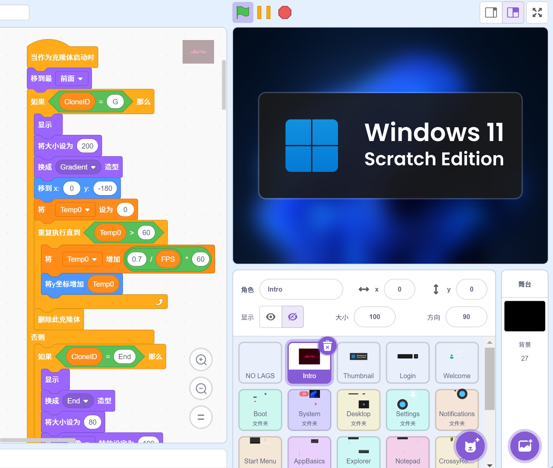This screenshot has height=468, width=553.
Task: Zoom out of the code workspace
Action: (x=201, y=389)
